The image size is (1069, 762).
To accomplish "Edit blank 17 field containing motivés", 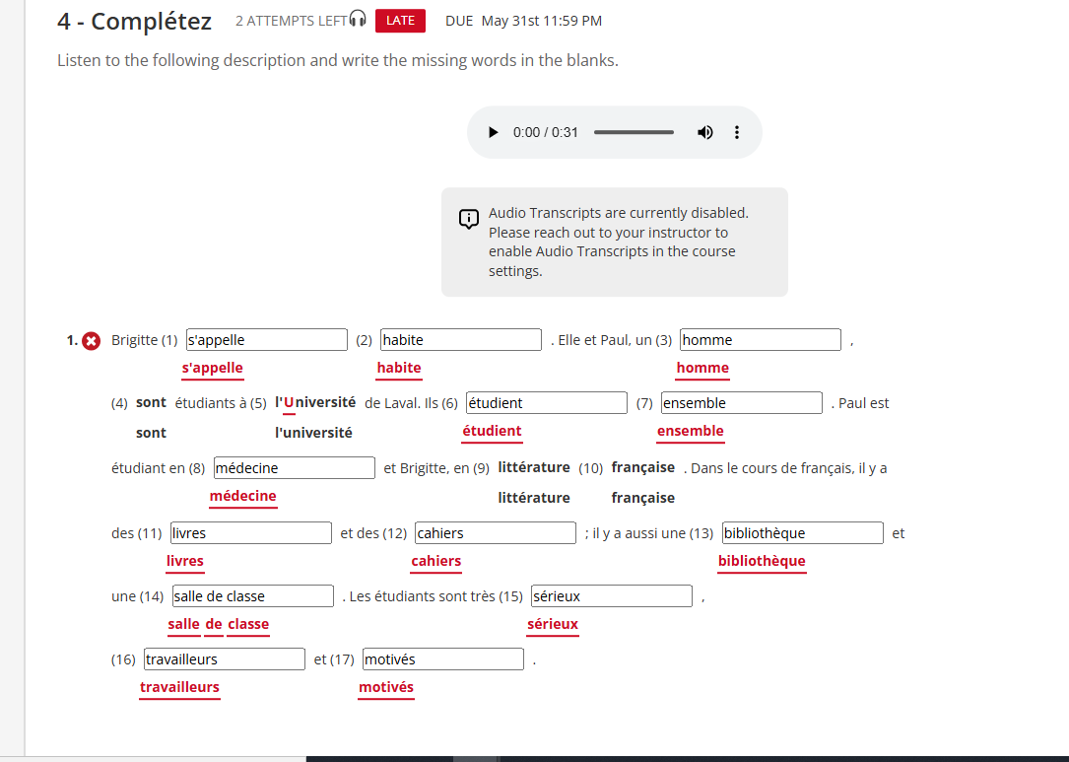I will (443, 659).
